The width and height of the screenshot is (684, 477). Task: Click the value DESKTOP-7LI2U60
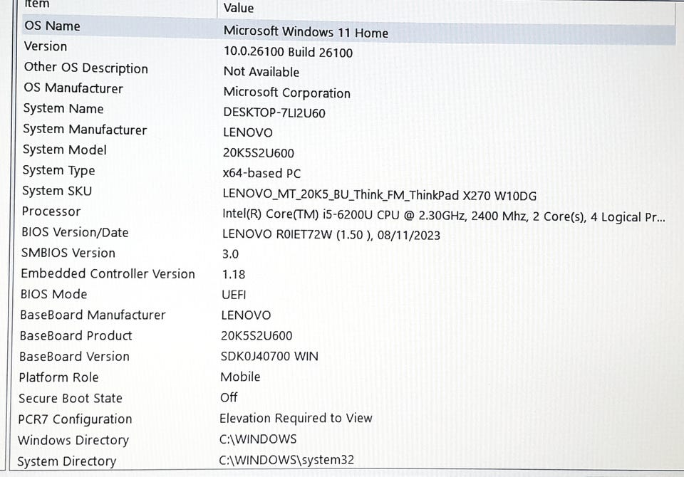pos(274,113)
